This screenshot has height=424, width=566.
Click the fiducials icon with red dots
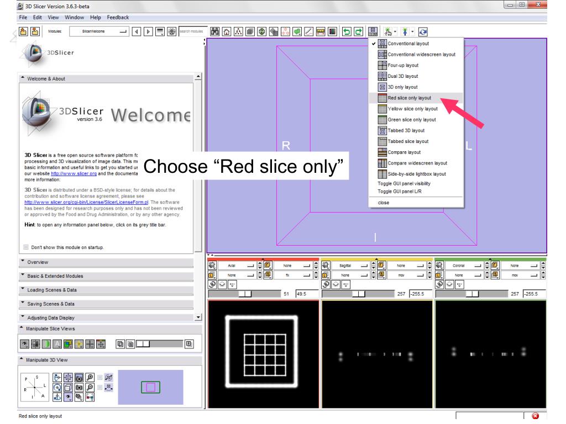click(x=285, y=31)
